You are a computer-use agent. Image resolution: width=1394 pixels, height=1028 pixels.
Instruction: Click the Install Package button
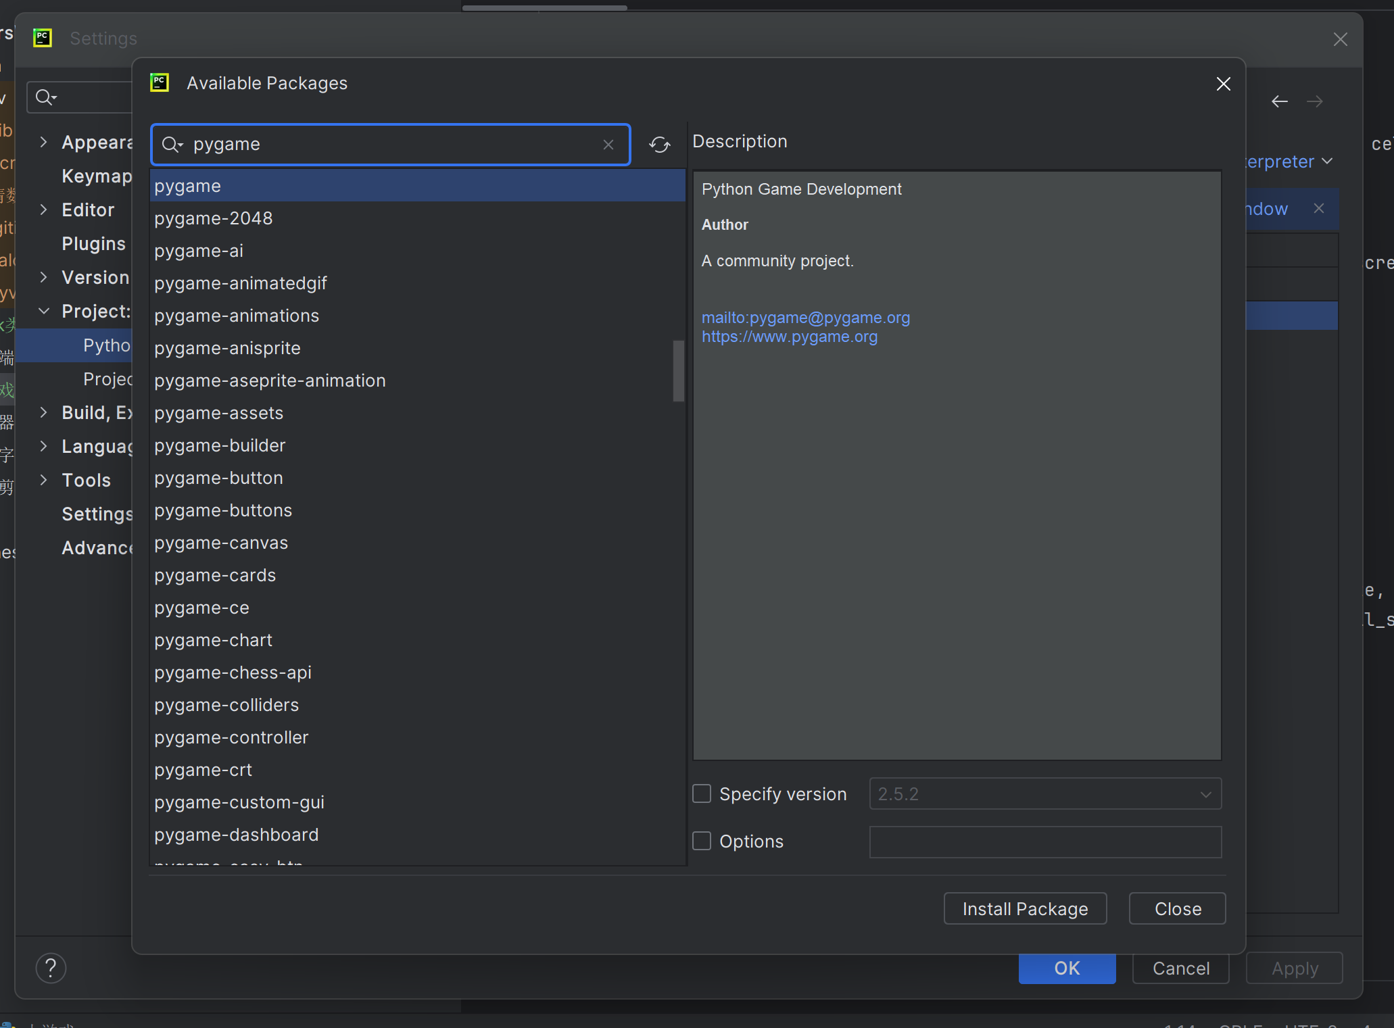[x=1025, y=908]
